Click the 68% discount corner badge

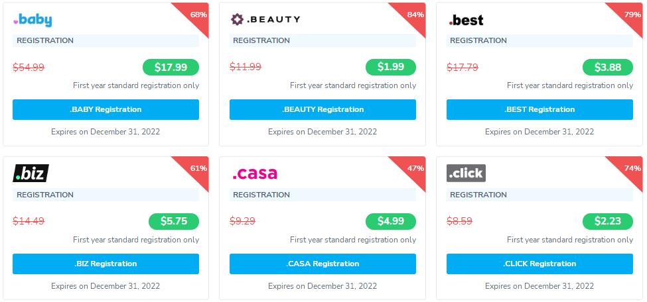pos(198,14)
